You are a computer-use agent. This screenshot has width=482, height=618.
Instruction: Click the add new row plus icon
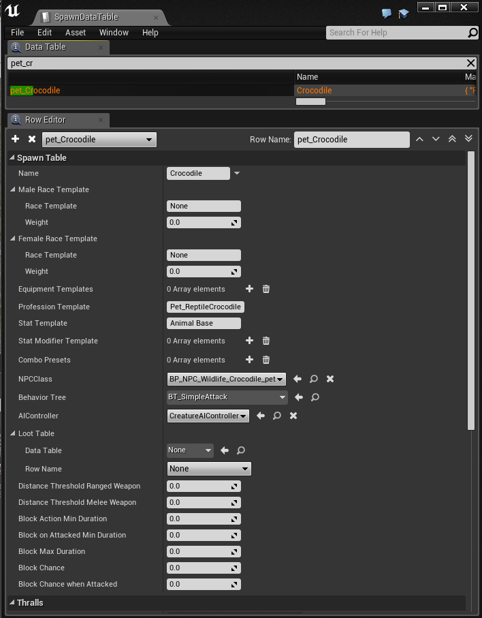[16, 139]
